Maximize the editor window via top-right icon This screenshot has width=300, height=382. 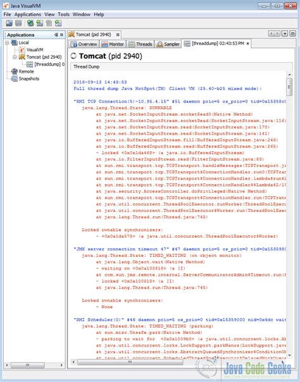coord(292,34)
